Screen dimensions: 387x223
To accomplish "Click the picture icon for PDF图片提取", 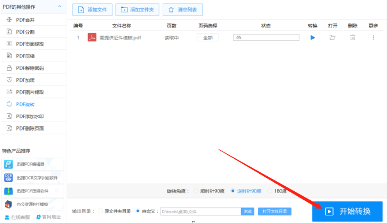I will click(9, 92).
